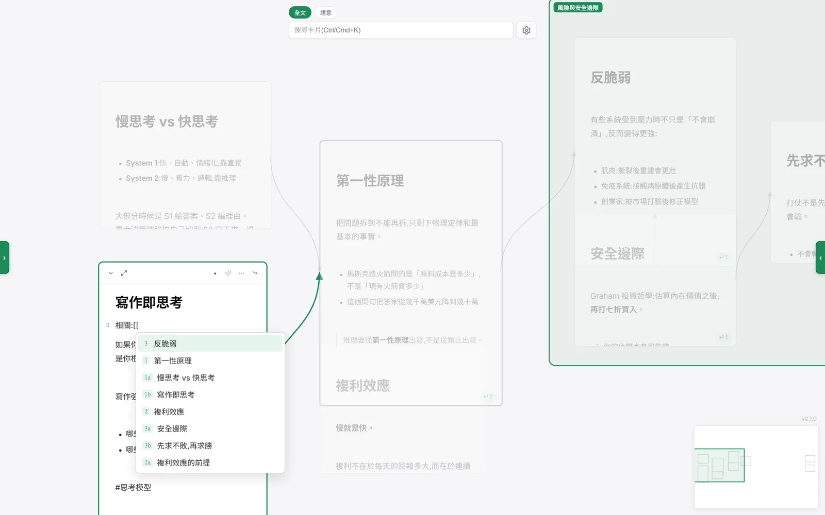Click the System 2 bullet text
Image resolution: width=825 pixels, height=515 pixels.
(181, 178)
